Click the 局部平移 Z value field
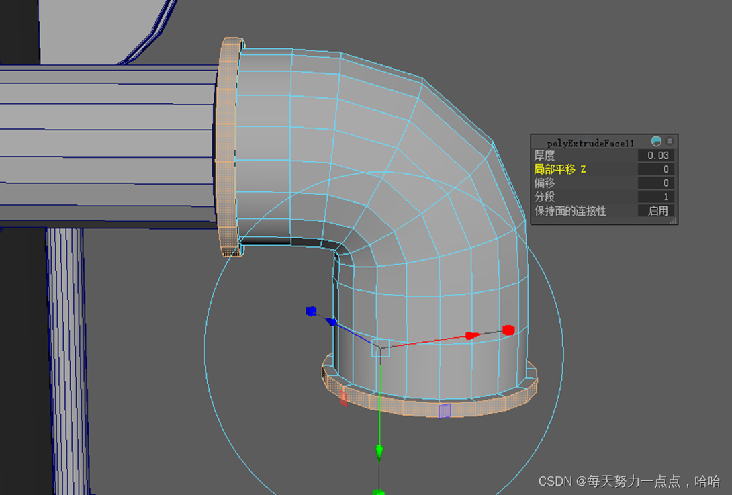The width and height of the screenshot is (732, 495). 655,169
